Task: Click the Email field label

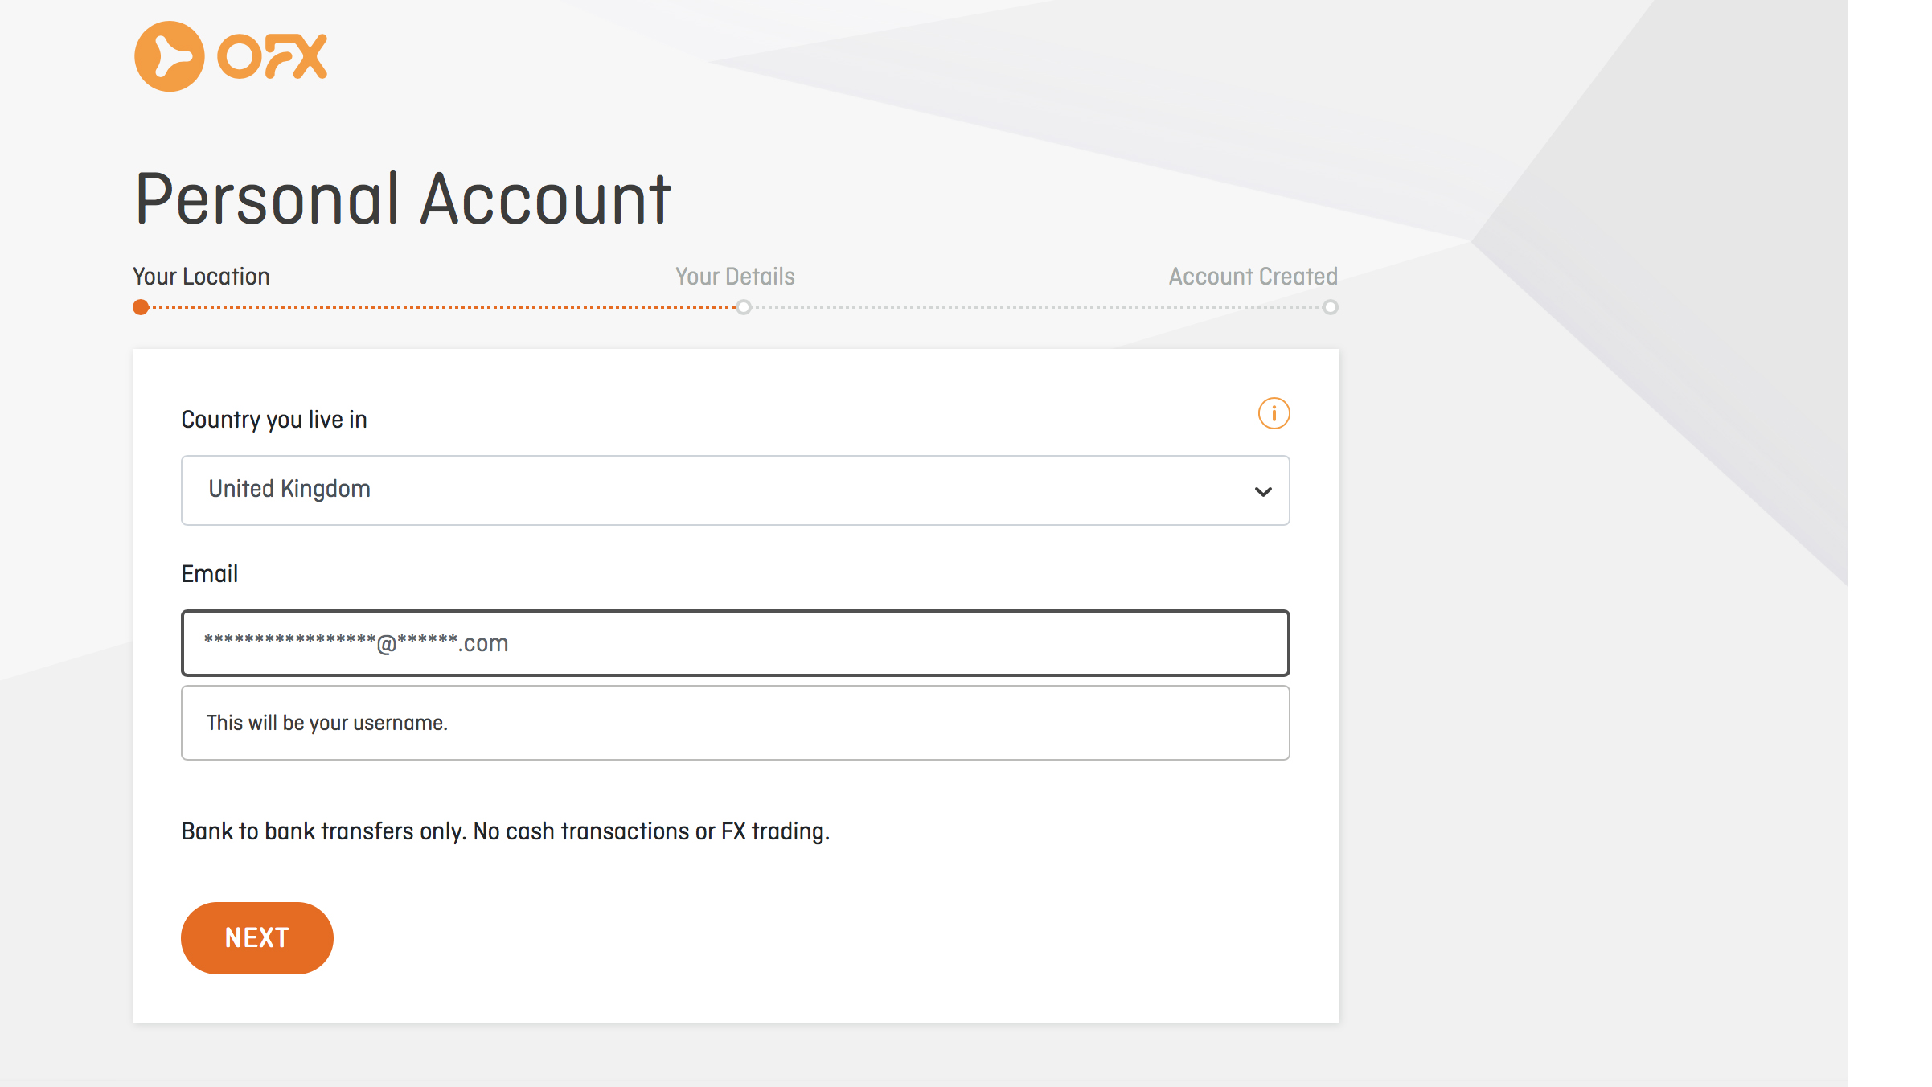Action: [209, 574]
